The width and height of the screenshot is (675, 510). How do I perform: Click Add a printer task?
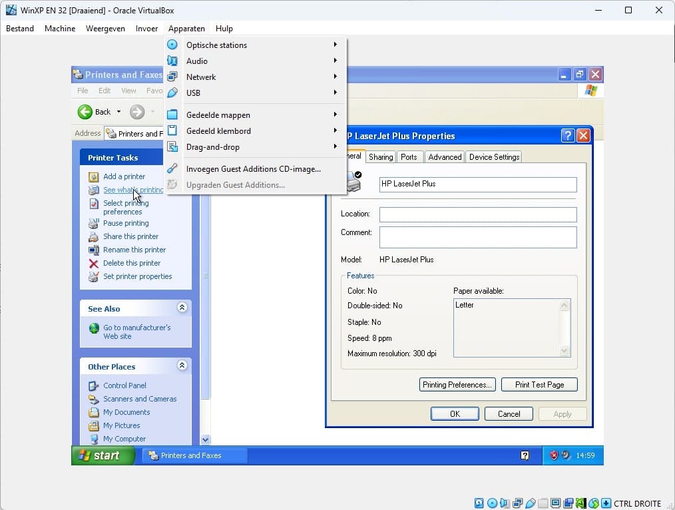[124, 176]
